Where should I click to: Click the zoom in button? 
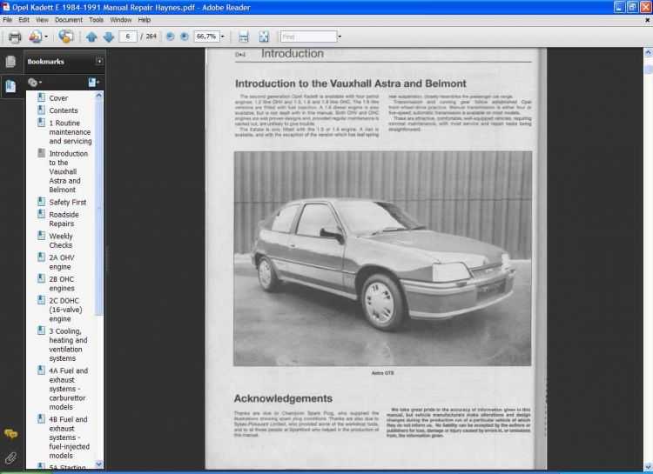coord(185,37)
